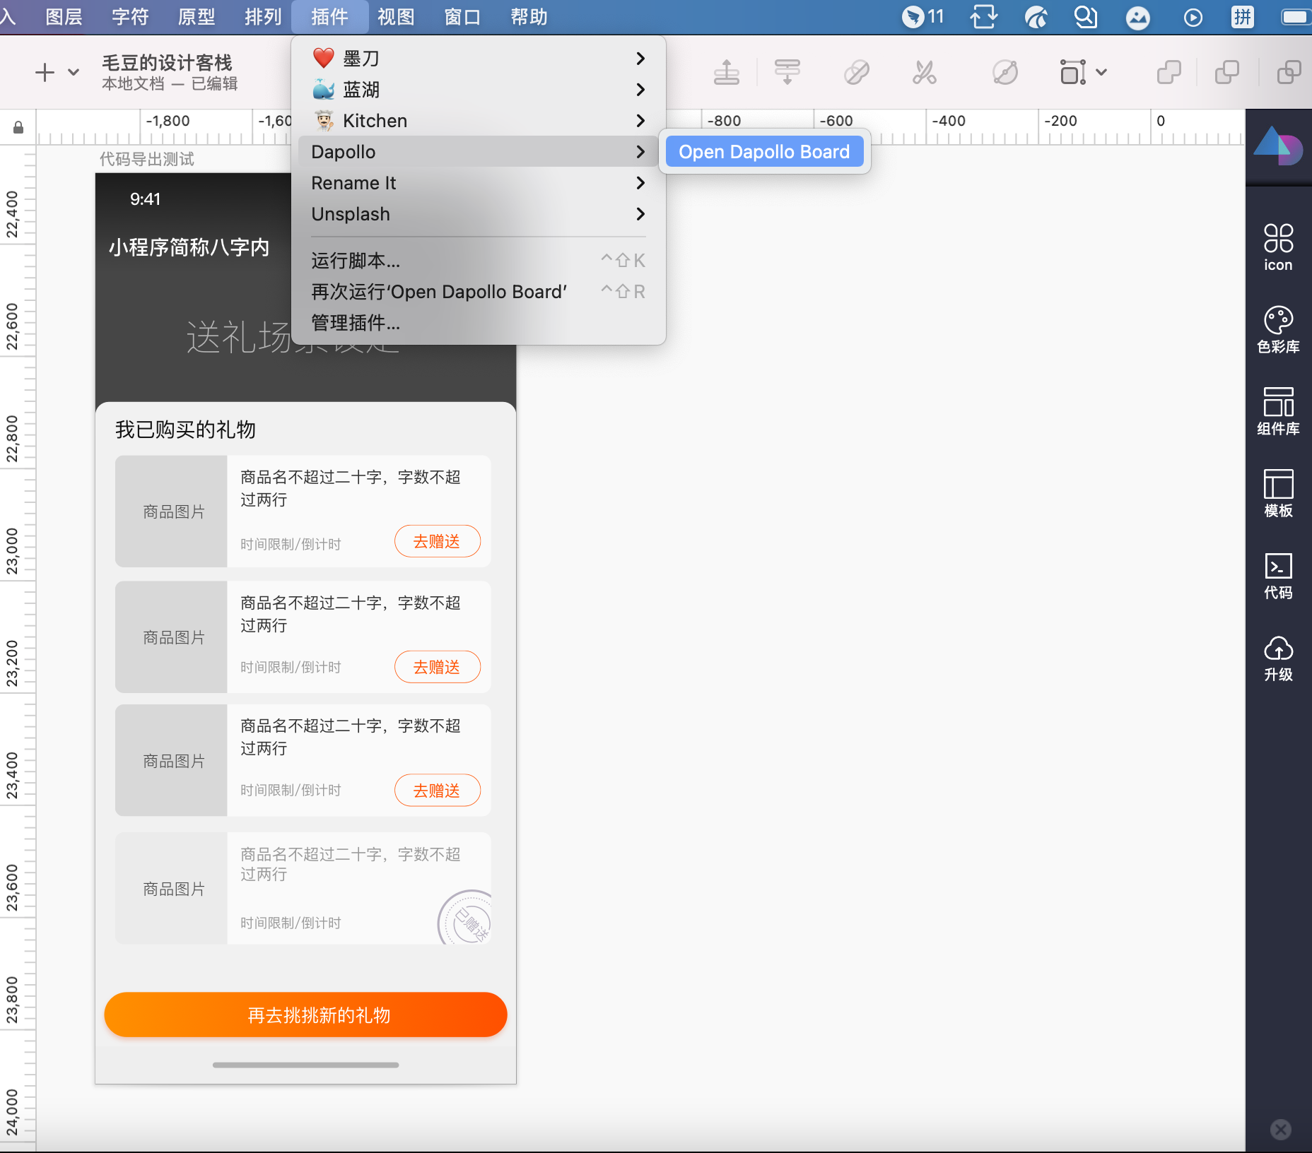Click the 毛豆的设计客栈 document title
Viewport: 1312px width, 1153px height.
(167, 62)
